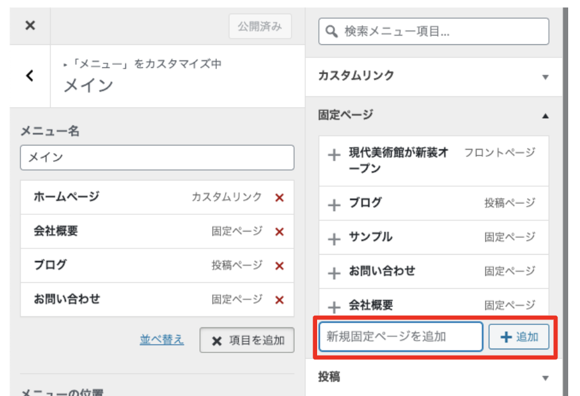
Task: Delete 会社概要 from menu via red X
Action: [279, 232]
